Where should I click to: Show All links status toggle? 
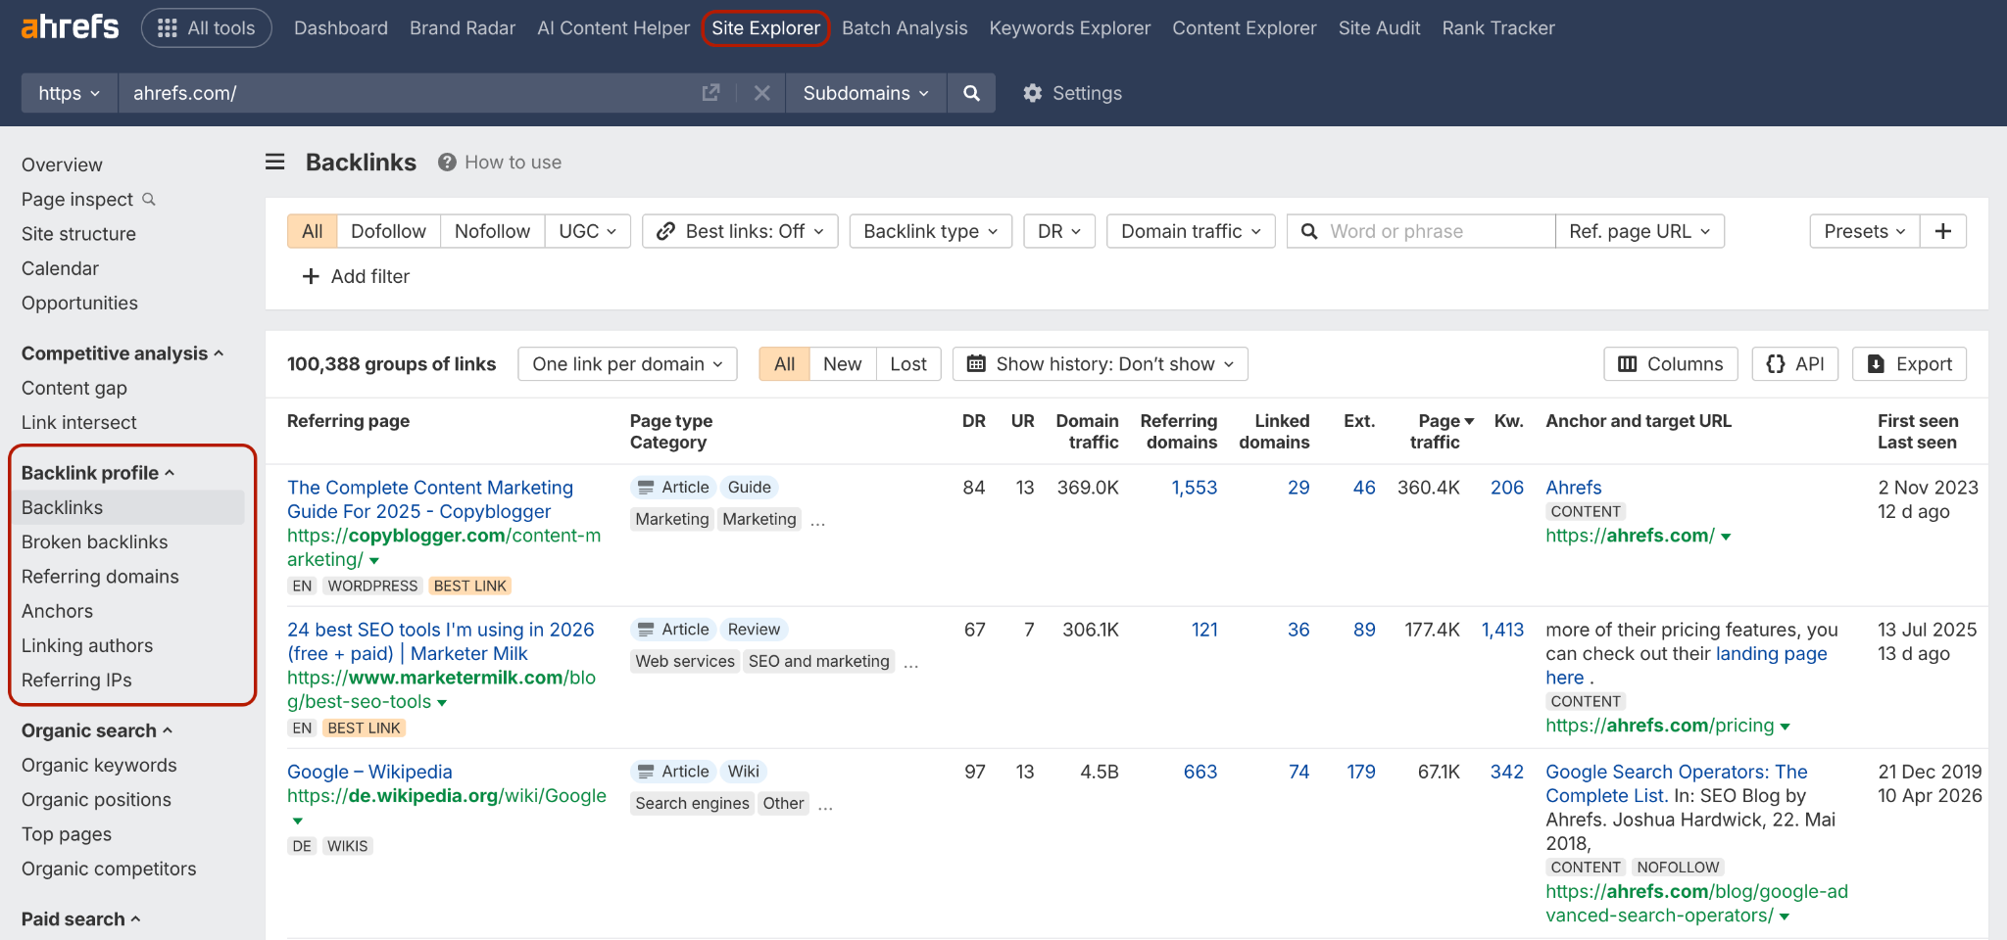[x=784, y=364]
